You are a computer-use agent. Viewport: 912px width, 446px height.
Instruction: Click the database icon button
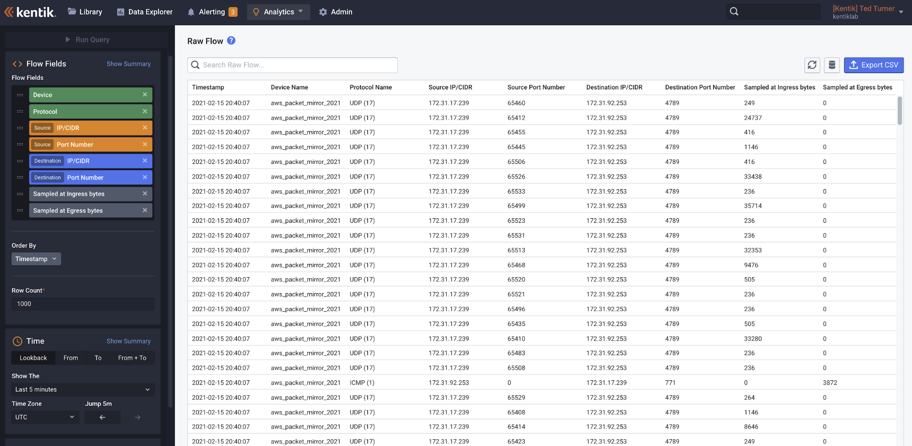(832, 65)
